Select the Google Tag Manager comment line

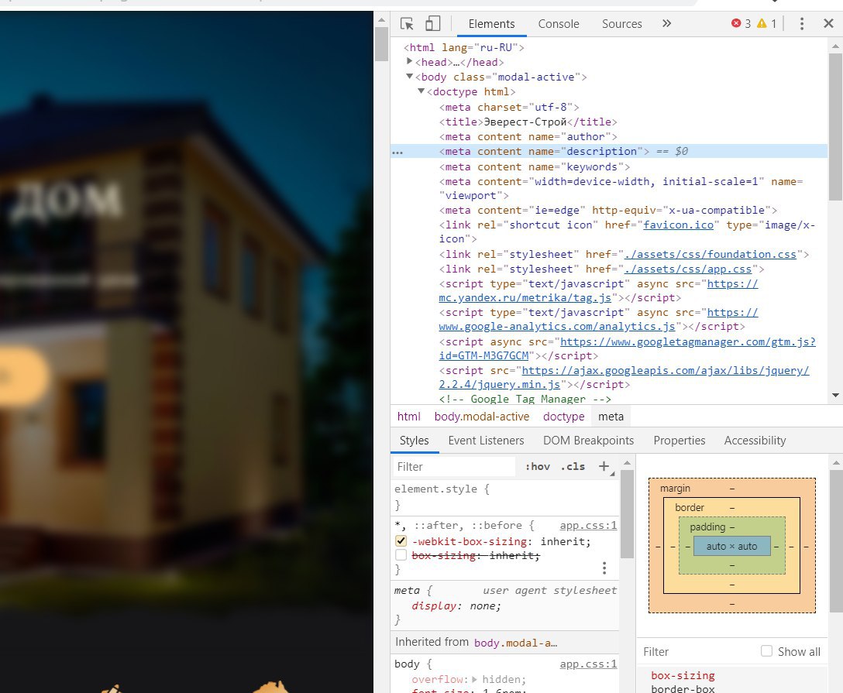tap(525, 399)
